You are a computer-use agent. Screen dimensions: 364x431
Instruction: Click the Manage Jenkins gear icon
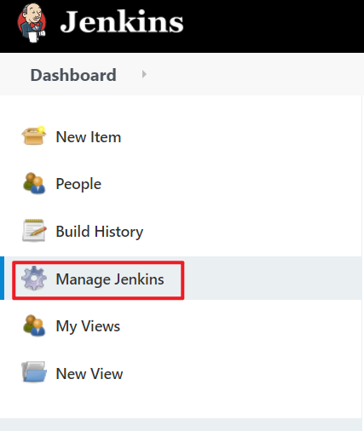(x=34, y=279)
